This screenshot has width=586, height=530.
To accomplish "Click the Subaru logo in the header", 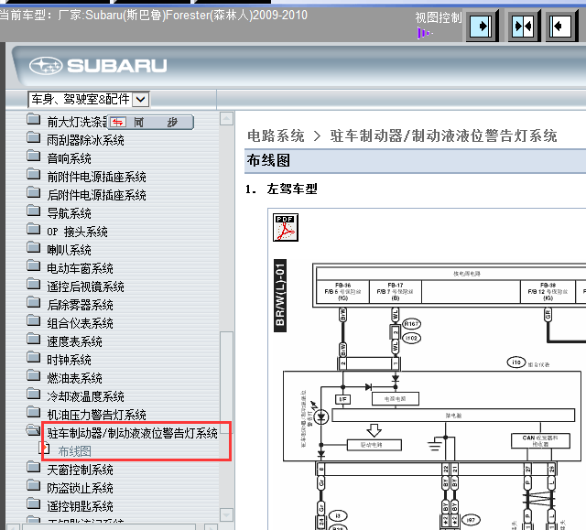I will [x=98, y=66].
